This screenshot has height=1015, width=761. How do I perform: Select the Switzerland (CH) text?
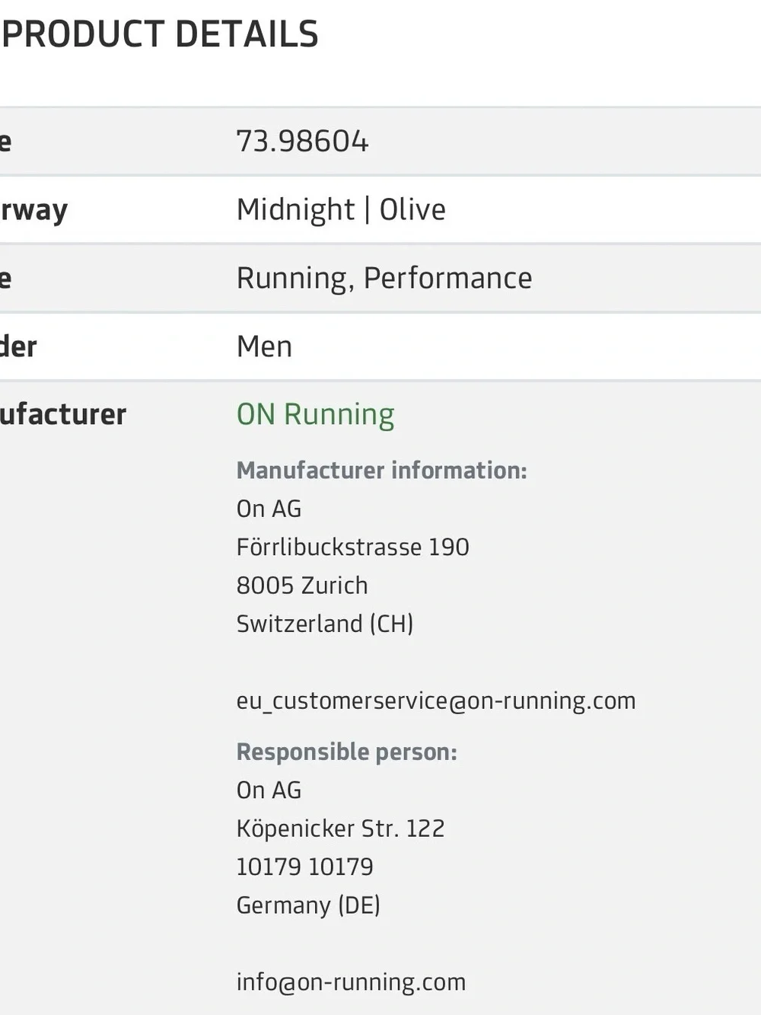pos(325,624)
